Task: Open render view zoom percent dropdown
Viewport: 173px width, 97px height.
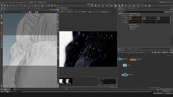Action: coord(114,12)
